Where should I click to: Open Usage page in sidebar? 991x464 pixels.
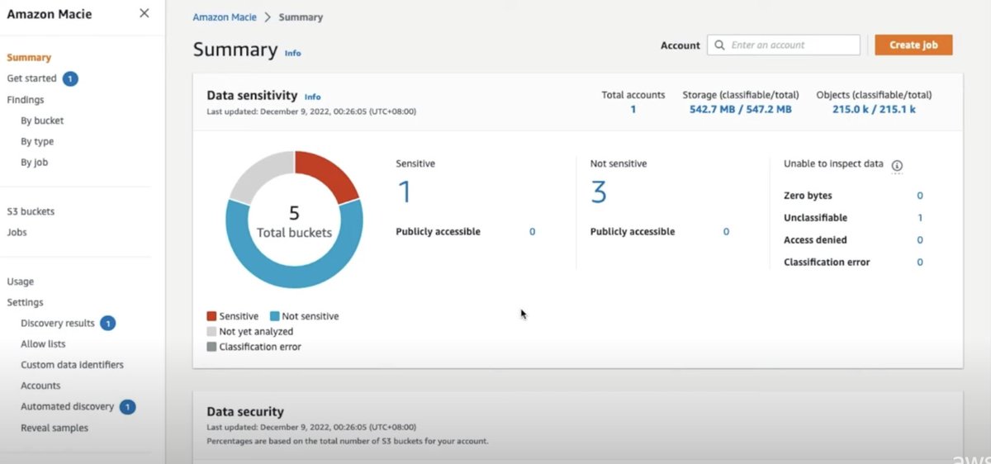point(21,282)
